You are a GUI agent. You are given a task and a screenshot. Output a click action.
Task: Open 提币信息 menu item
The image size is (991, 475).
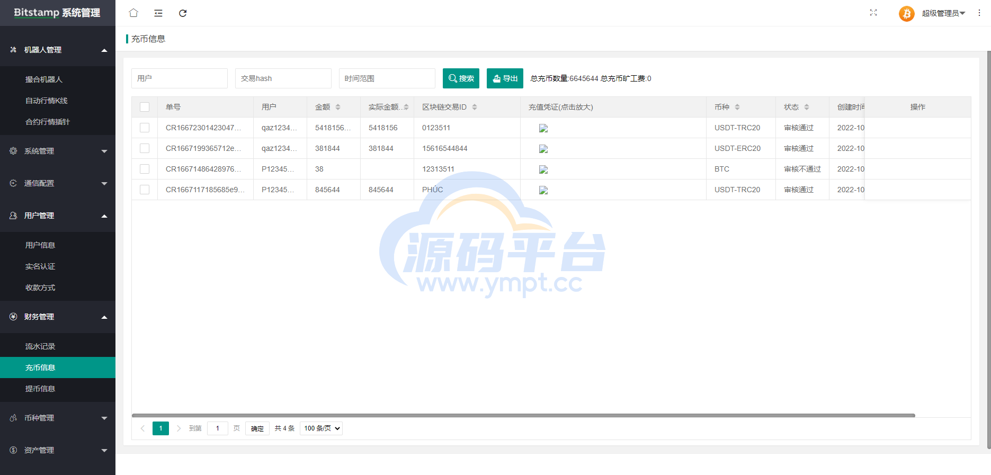[x=58, y=389]
